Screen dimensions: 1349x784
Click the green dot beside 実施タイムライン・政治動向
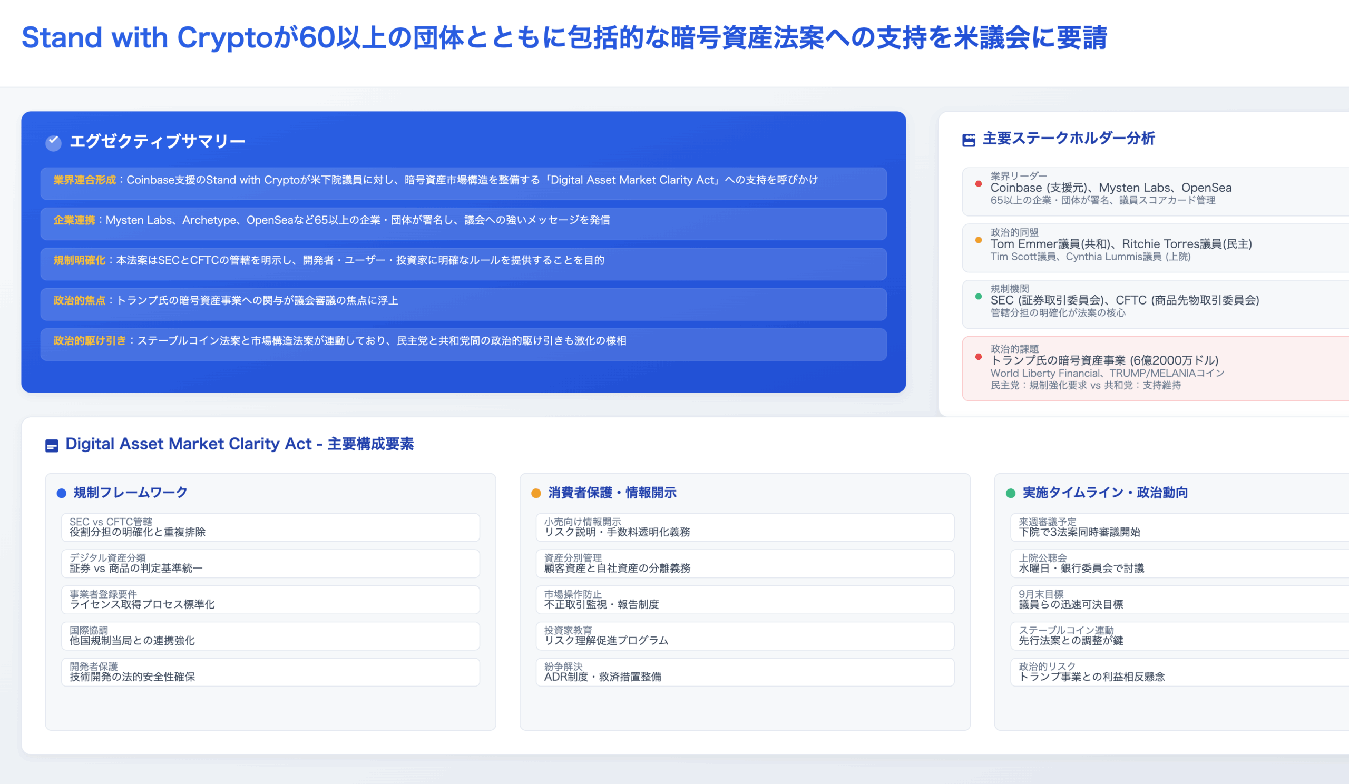click(x=1011, y=493)
